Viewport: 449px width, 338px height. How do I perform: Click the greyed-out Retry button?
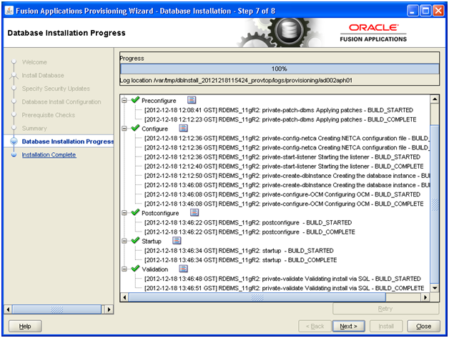[385, 309]
